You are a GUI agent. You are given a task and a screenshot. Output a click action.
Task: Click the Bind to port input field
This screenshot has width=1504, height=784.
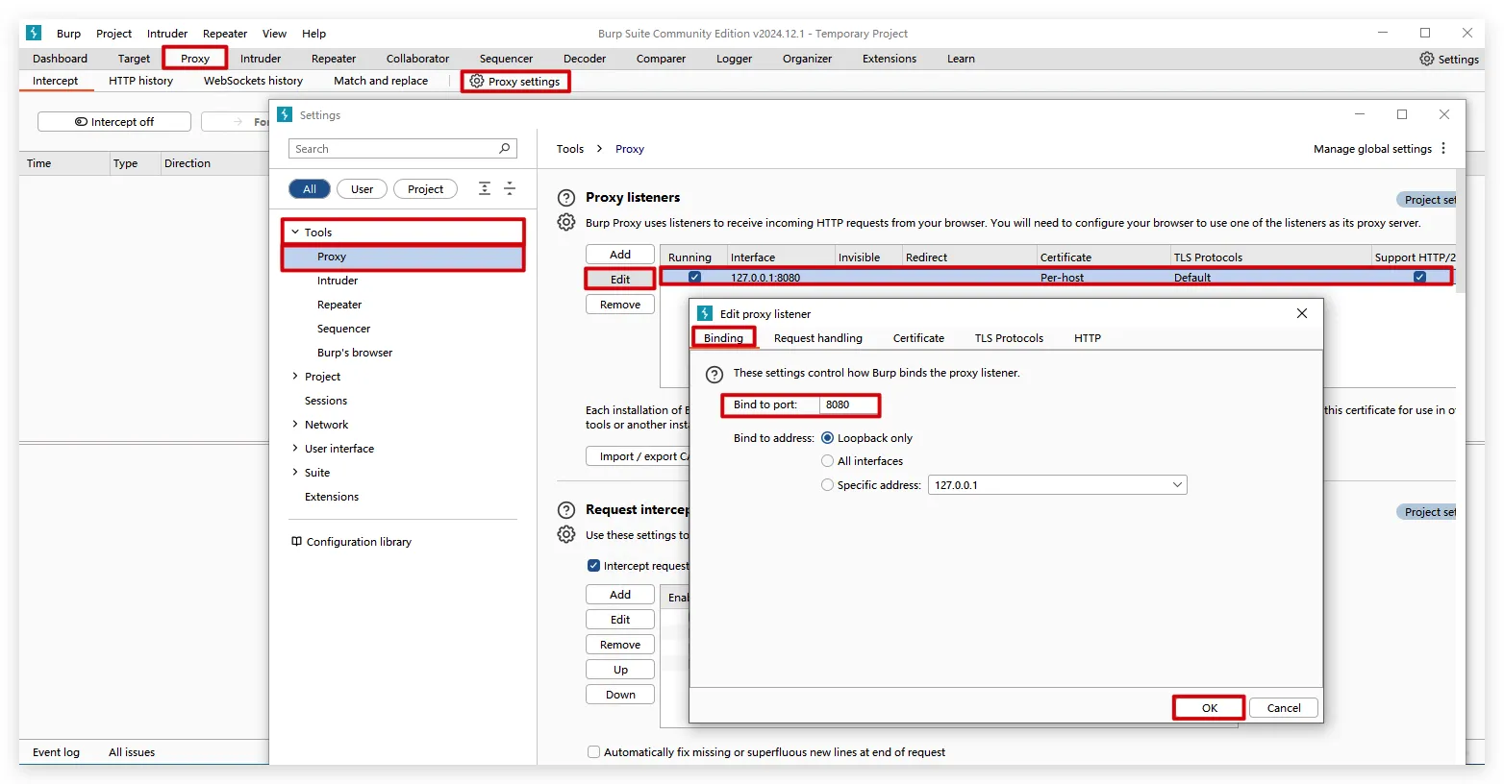click(x=847, y=404)
